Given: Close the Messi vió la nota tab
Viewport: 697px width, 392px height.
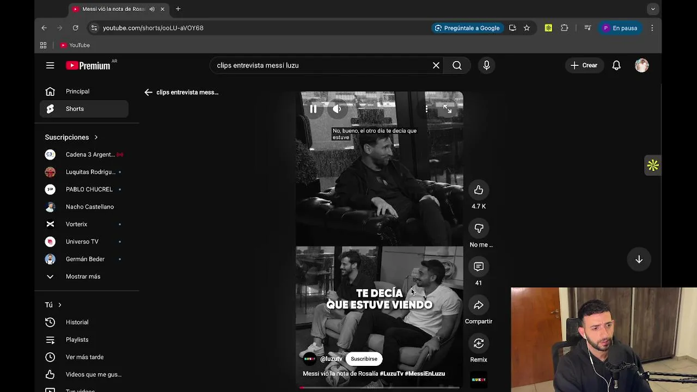Looking at the screenshot, I should [x=162, y=9].
